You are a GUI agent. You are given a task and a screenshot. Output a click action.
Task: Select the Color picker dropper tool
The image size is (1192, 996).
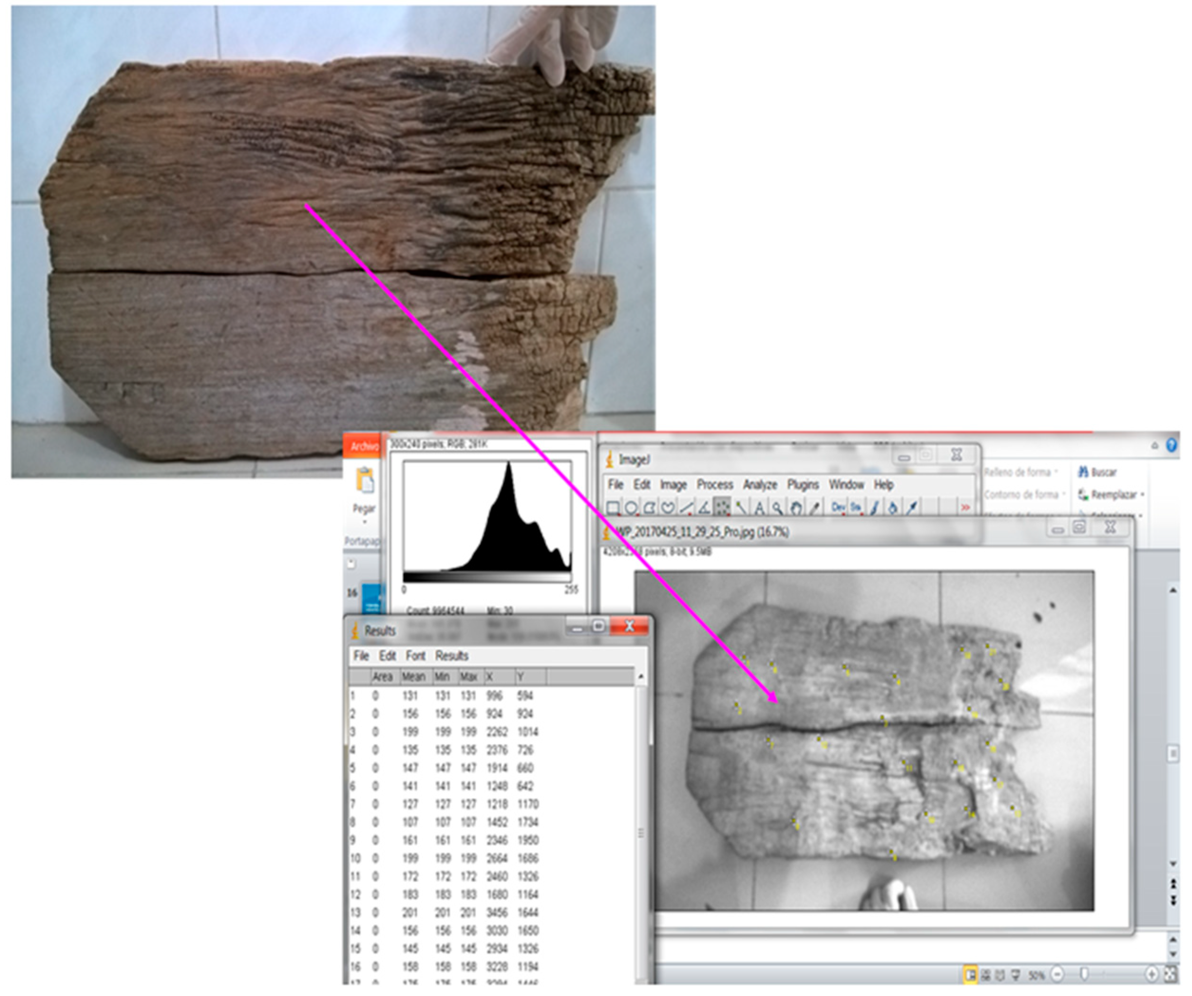[814, 507]
